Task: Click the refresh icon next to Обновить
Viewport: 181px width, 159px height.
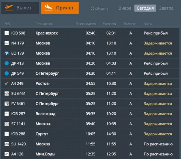Action: tap(92, 8)
